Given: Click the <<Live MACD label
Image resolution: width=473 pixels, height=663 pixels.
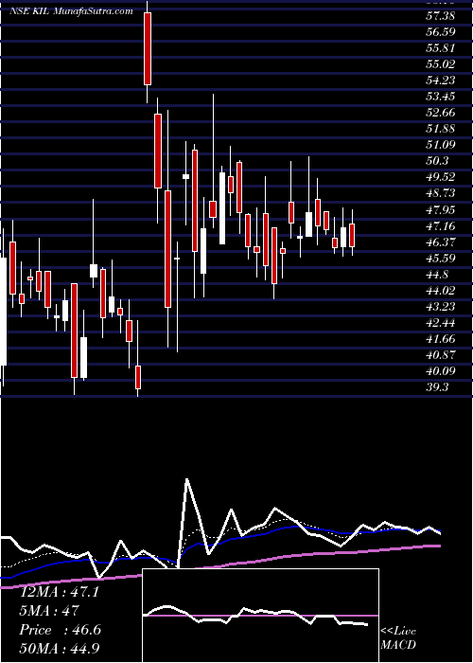Looking at the screenshot, I should [x=398, y=638].
